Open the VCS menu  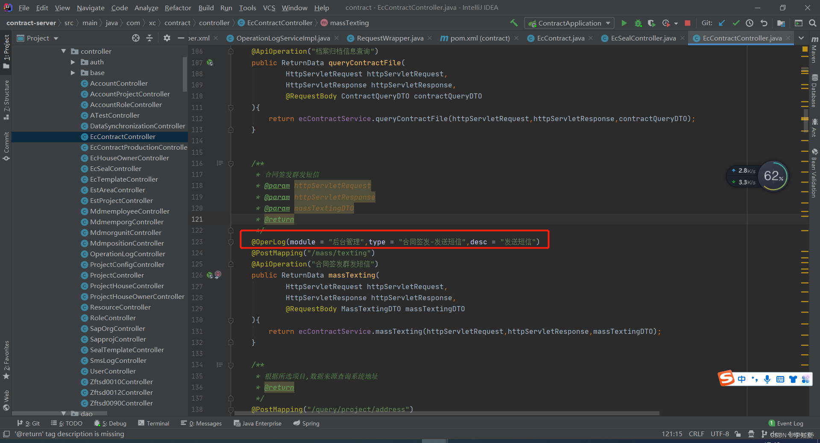[269, 8]
